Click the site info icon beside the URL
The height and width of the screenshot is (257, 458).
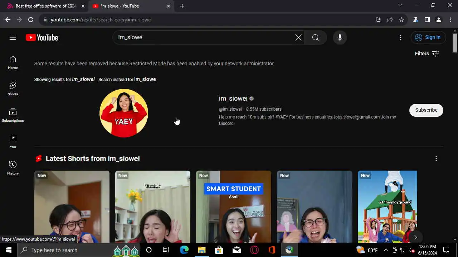click(45, 20)
